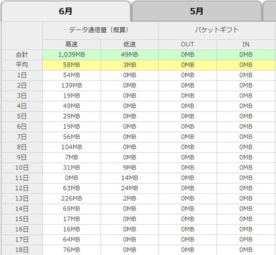Click the 9MB low-speed value for 10日
Viewport: 276px width, 255px height.
[x=130, y=168]
